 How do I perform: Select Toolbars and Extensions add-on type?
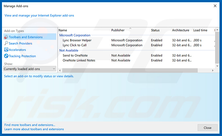pyautogui.click(x=30, y=37)
